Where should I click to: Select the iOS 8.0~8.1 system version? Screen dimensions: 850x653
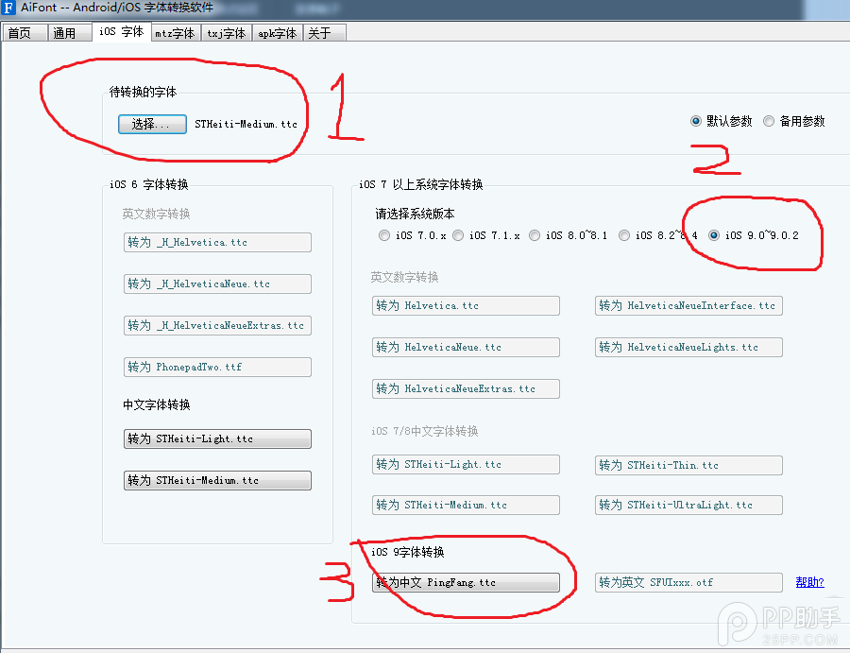click(x=535, y=235)
